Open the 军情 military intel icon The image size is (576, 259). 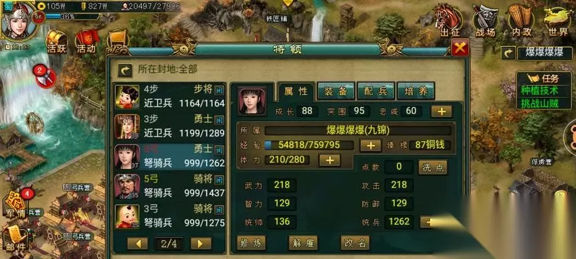[16, 205]
